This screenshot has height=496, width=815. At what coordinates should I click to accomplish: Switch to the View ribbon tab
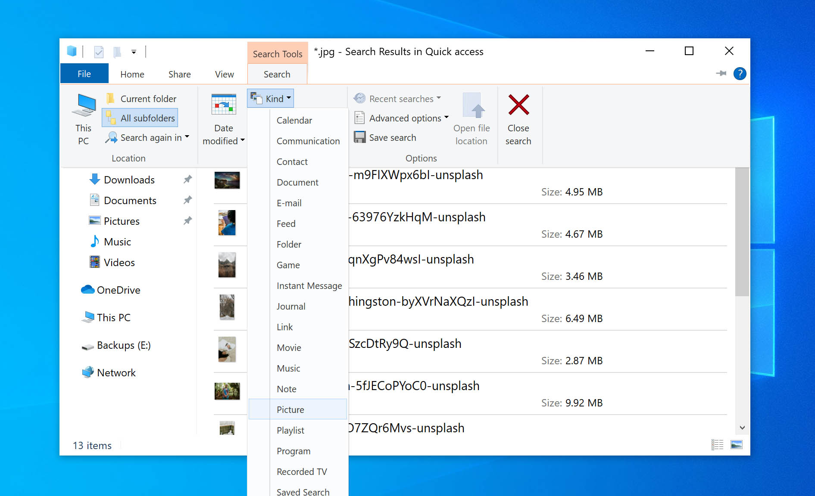(x=224, y=74)
